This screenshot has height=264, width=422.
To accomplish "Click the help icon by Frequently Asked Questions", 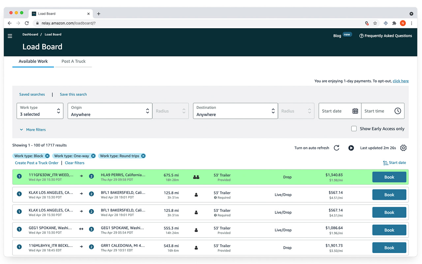I will 361,36.
